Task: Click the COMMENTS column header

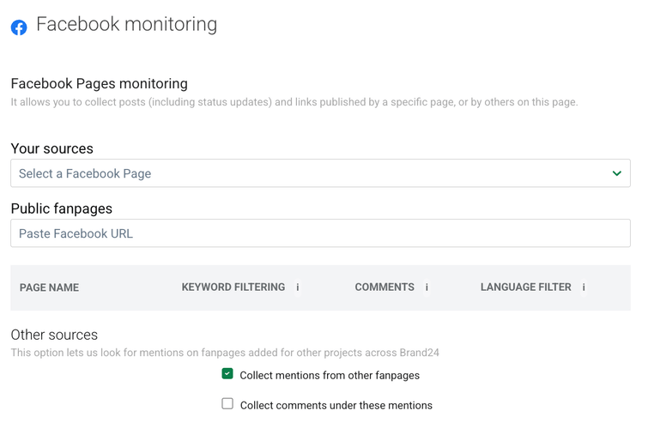Action: tap(385, 287)
